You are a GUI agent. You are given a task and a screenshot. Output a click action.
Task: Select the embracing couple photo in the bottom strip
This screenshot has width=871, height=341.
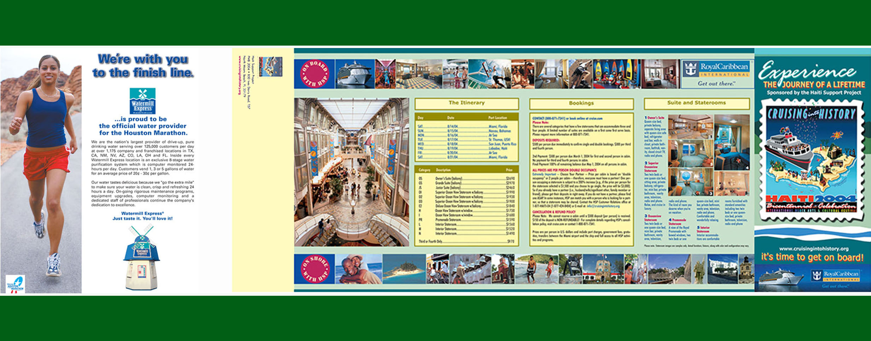point(358,269)
